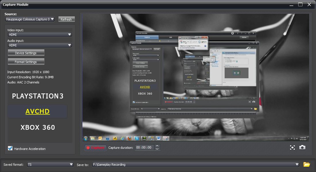Select the XBOX 360 preset
The height and width of the screenshot is (172, 316).
(x=38, y=127)
